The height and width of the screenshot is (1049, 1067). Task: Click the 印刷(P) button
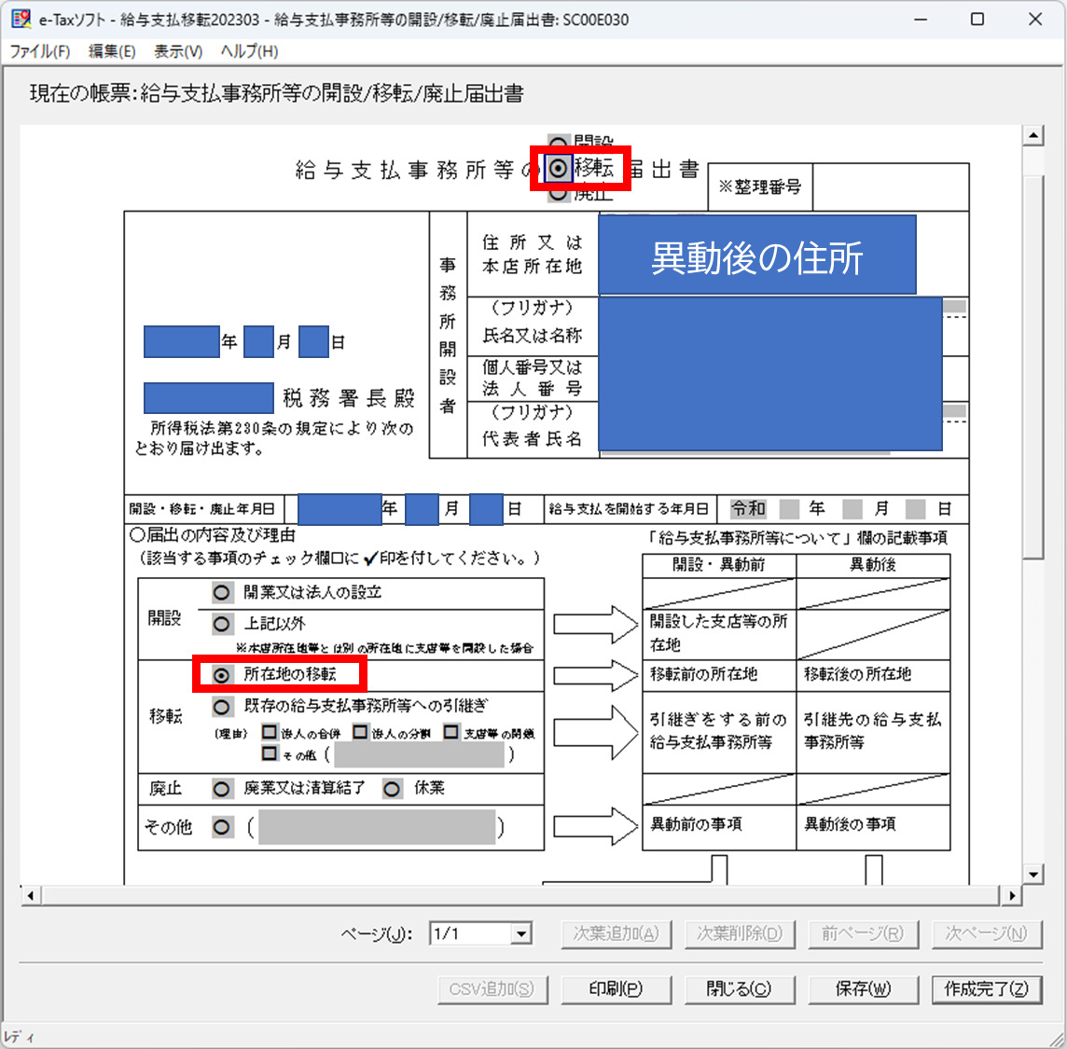click(x=616, y=989)
